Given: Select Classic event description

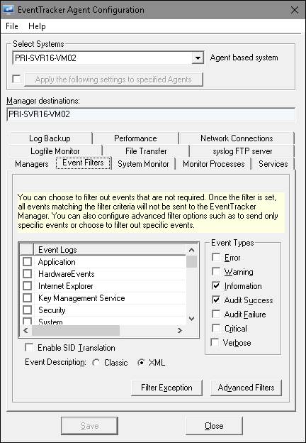Looking at the screenshot, I should coord(96,363).
